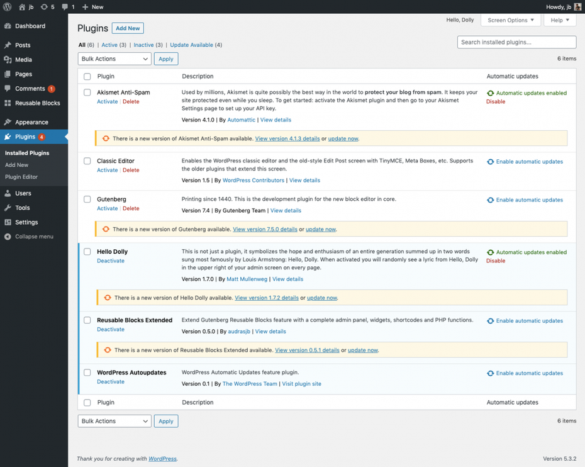This screenshot has height=467, width=585.
Task: Deactivate the Reusable Blocks Extended plugin
Action: pos(111,329)
